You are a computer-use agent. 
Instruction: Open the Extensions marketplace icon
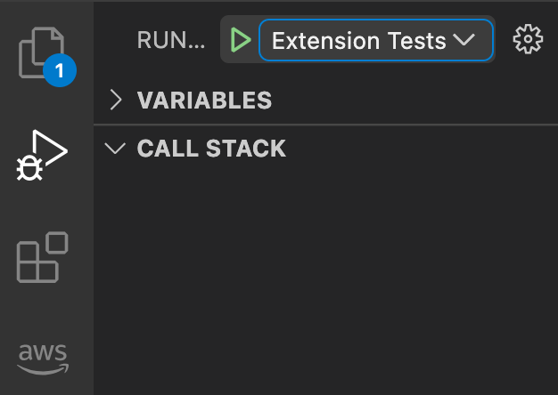(x=43, y=257)
